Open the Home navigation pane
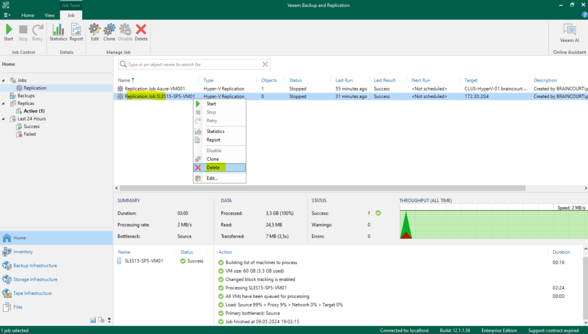This screenshot has width=588, height=334. pyautogui.click(x=56, y=238)
